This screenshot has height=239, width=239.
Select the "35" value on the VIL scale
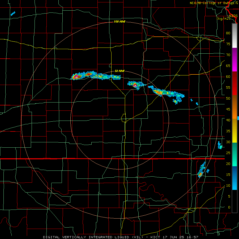coord(228,131)
